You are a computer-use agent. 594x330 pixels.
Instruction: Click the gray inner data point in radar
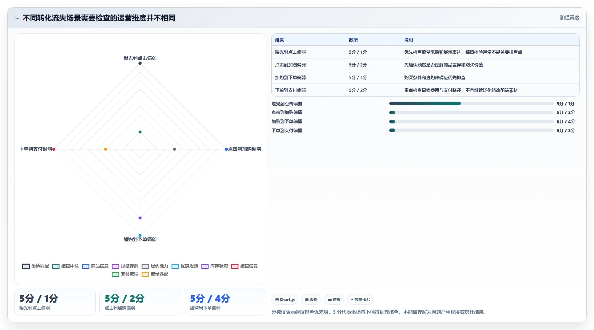click(x=175, y=149)
